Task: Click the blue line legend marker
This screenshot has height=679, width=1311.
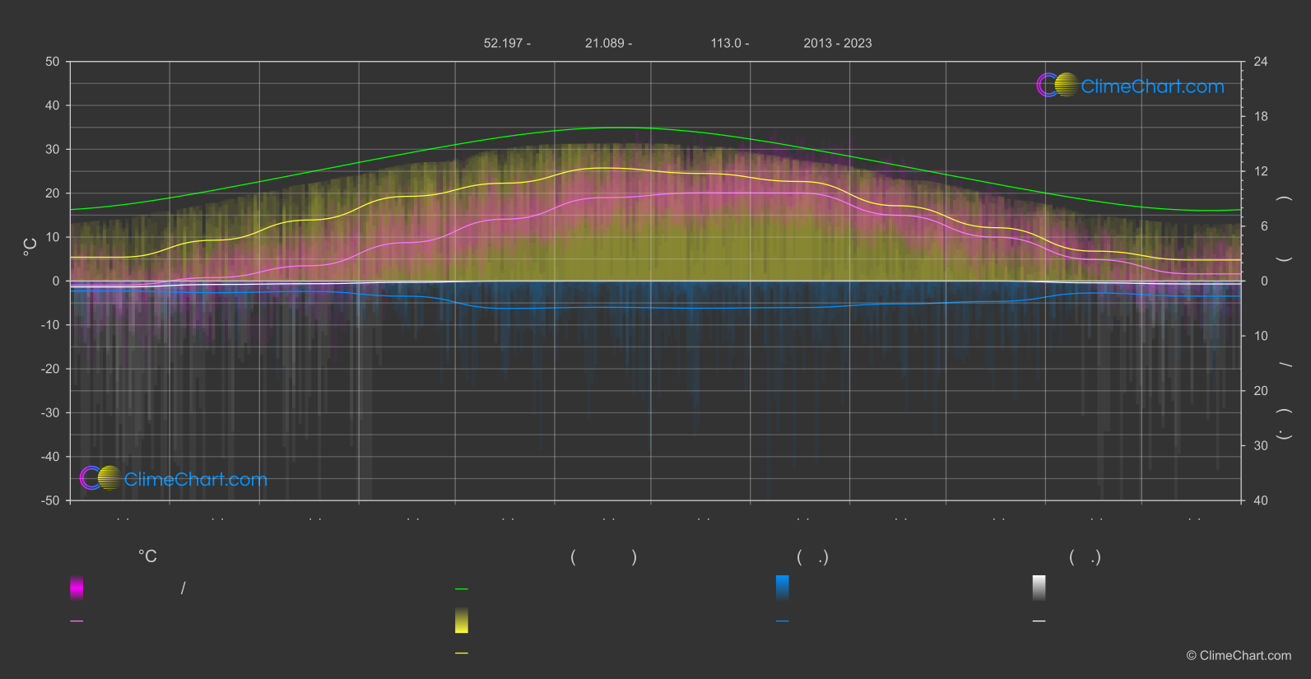Action: click(x=782, y=621)
